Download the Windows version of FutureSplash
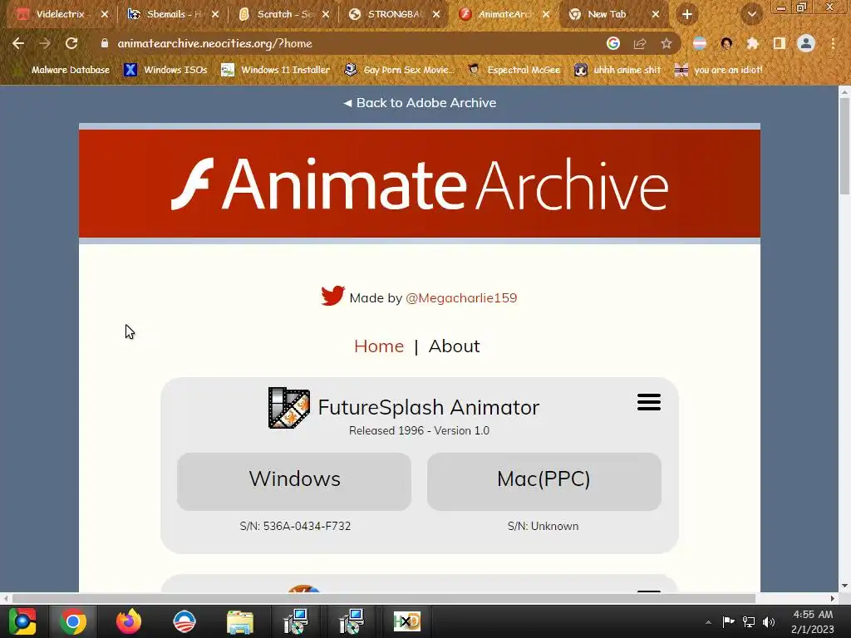 [294, 481]
